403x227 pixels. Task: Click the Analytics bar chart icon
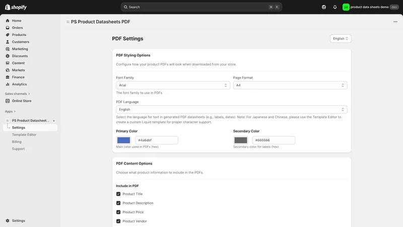(8, 84)
